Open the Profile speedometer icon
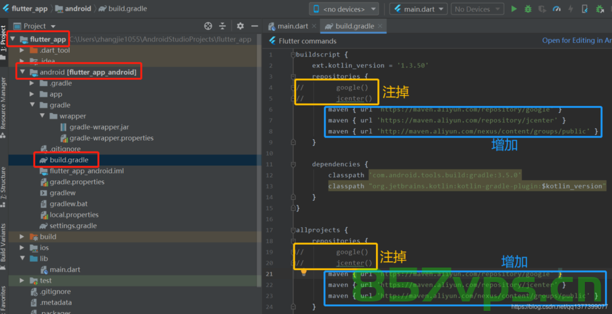Image resolution: width=612 pixels, height=314 pixels. pos(557,9)
